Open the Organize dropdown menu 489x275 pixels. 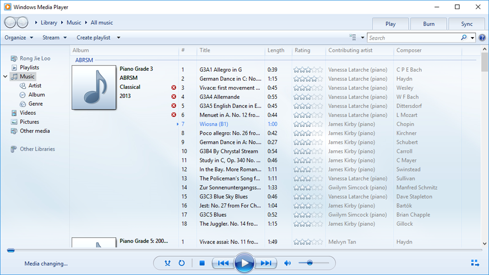(x=19, y=37)
